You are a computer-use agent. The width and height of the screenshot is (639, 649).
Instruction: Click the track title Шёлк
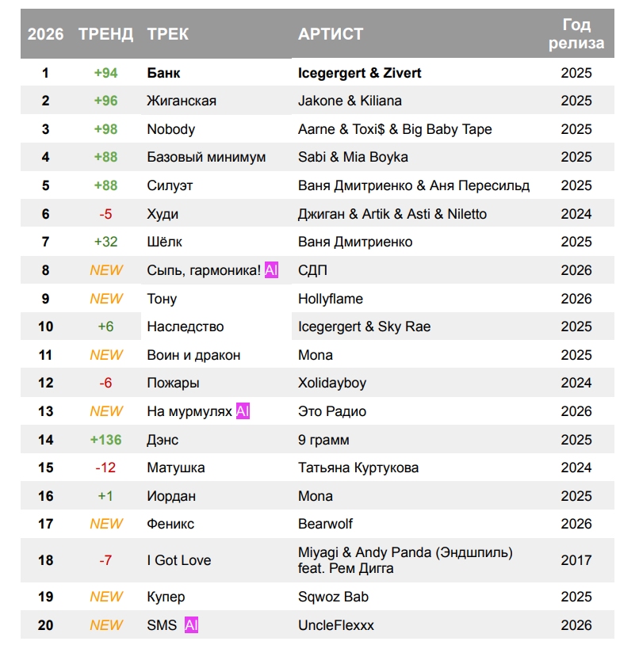[165, 242]
